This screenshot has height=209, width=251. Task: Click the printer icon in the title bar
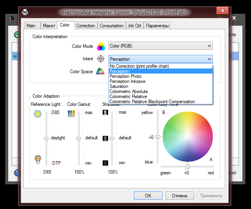click(25, 12)
